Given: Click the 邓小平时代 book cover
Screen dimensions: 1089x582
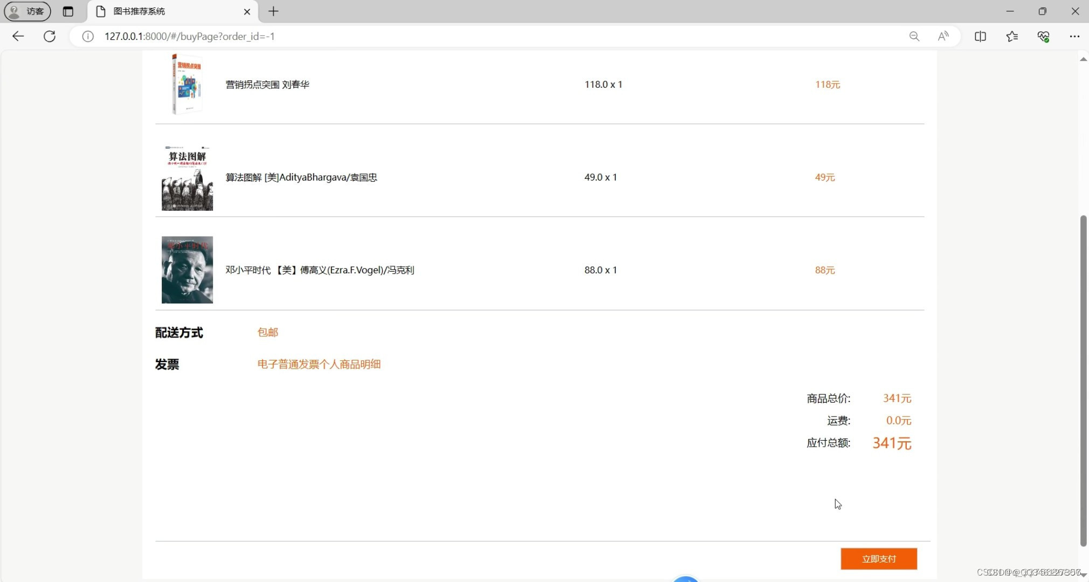Looking at the screenshot, I should click(187, 269).
